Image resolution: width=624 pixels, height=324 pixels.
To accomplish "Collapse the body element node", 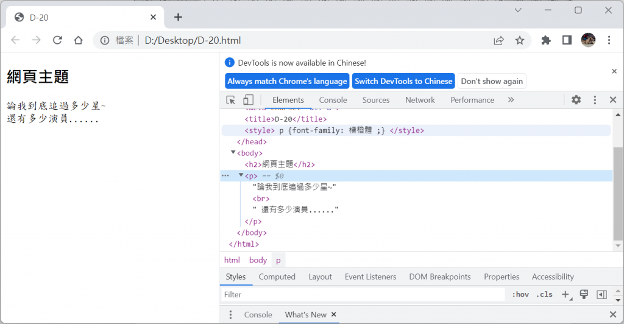I will click(233, 153).
